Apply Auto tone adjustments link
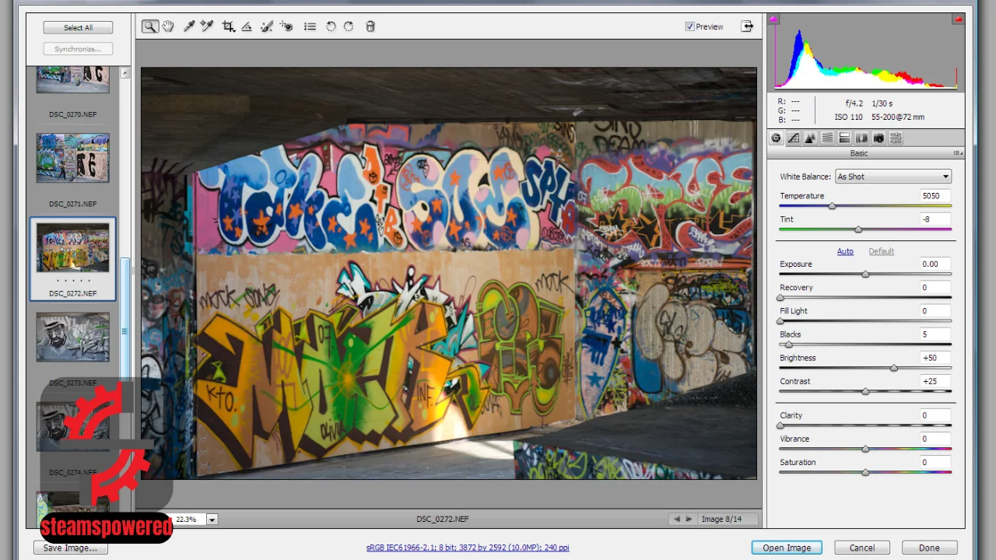The width and height of the screenshot is (996, 560). click(845, 251)
